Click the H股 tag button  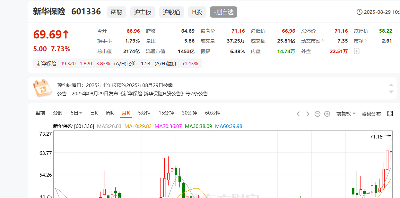(197, 12)
